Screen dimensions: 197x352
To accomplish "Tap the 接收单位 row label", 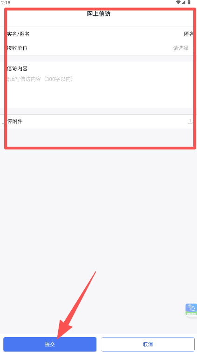I will pyautogui.click(x=17, y=48).
